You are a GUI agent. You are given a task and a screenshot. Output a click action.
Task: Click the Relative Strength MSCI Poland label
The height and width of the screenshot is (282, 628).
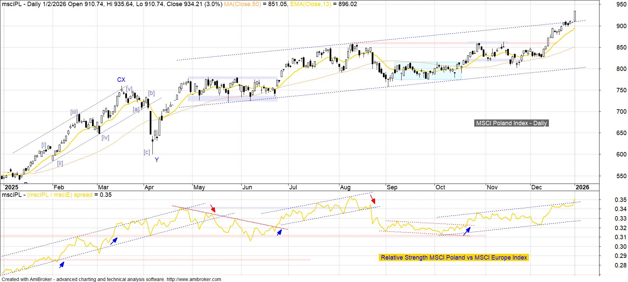pos(454,258)
